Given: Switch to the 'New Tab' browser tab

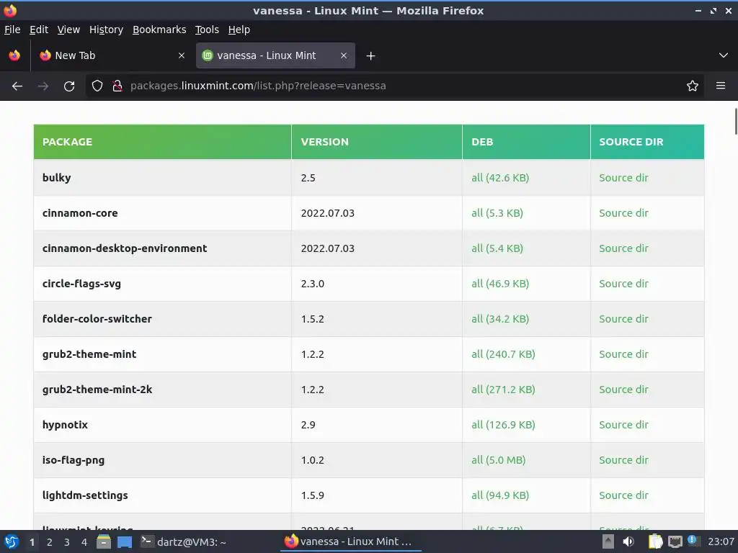Looking at the screenshot, I should [x=112, y=55].
